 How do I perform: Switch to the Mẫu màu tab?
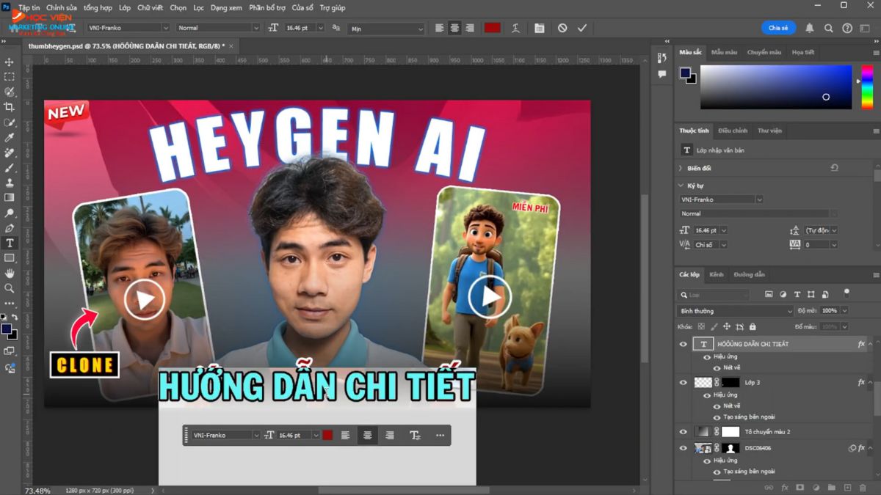click(724, 52)
